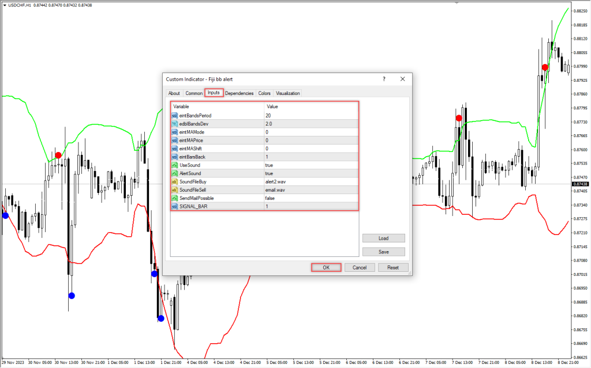Click the AlertSound boolean type icon
591x368 pixels.
pyautogui.click(x=174, y=173)
